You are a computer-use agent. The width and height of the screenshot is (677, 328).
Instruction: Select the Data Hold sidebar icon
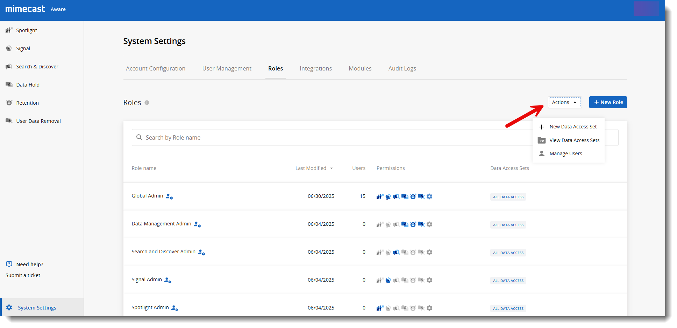9,84
